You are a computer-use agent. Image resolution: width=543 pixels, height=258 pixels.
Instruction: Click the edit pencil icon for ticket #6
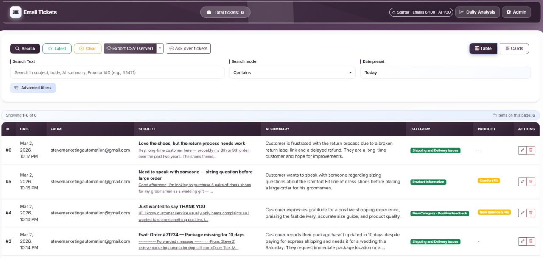(522, 150)
